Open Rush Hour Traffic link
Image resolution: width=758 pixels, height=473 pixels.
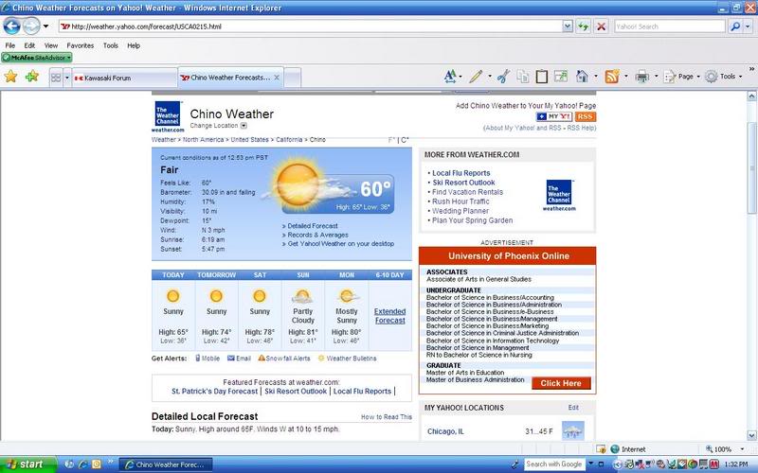coord(460,201)
